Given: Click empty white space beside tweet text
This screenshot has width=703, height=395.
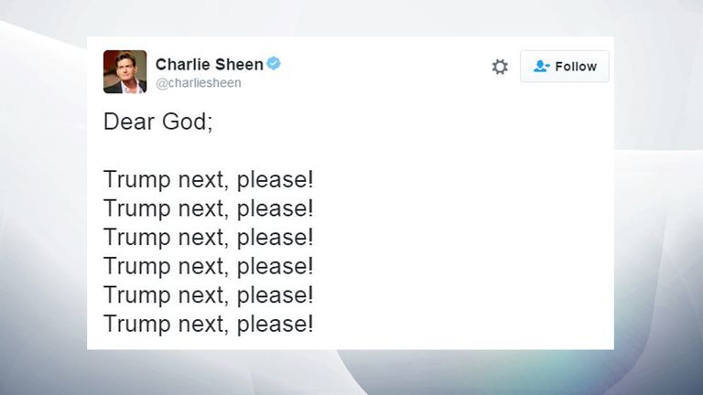Looking at the screenshot, I should pos(461,224).
